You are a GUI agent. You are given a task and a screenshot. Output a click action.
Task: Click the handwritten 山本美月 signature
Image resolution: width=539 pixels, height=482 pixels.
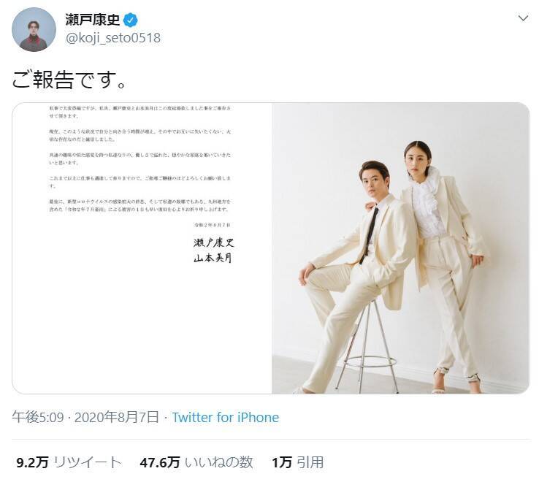213,258
